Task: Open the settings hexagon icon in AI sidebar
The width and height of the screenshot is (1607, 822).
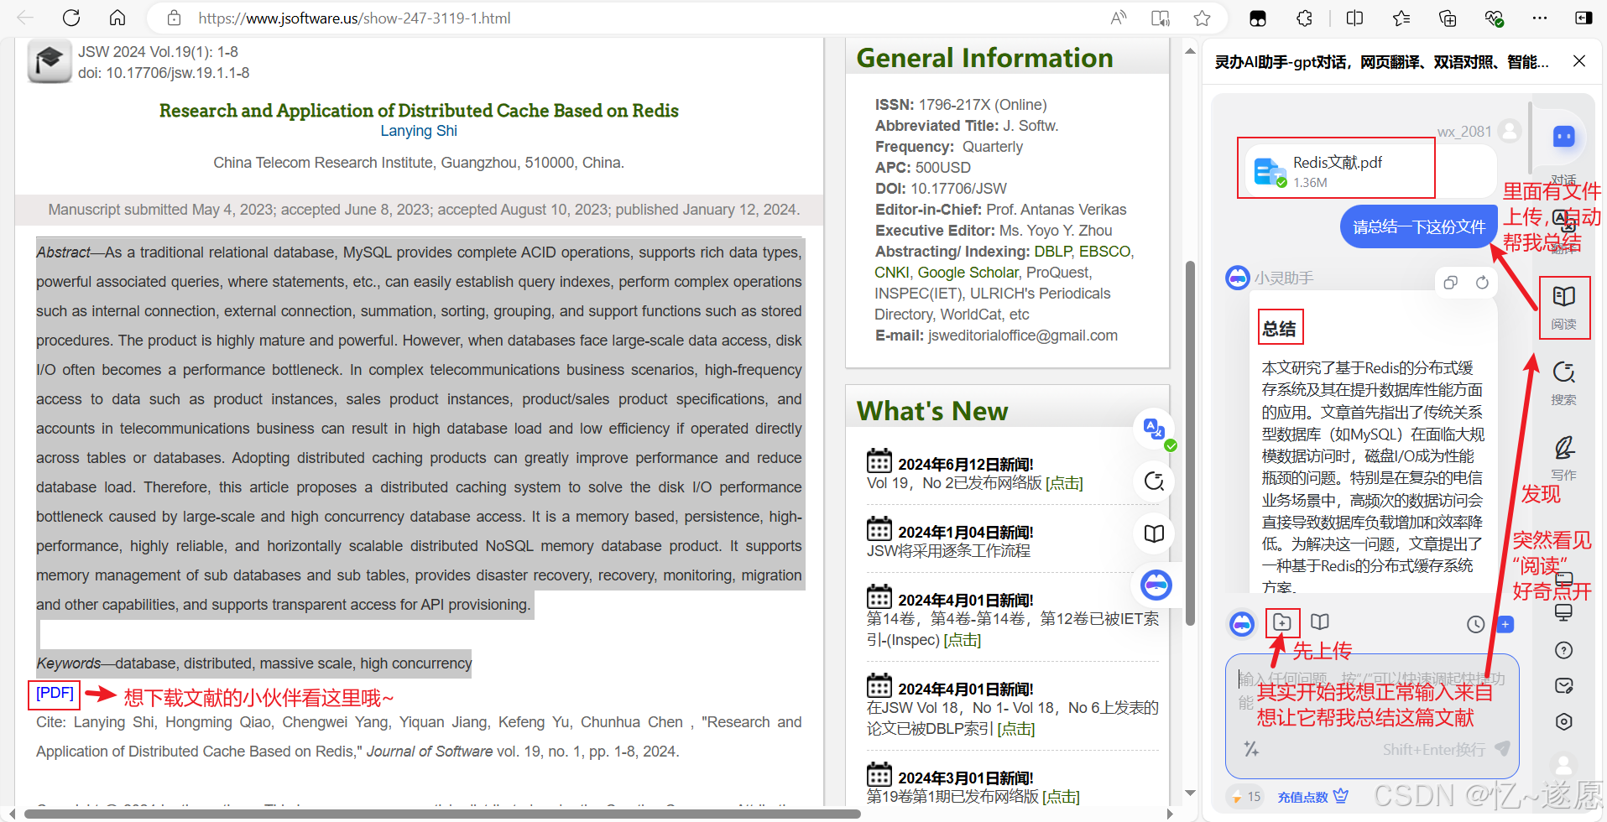Action: click(x=1563, y=721)
